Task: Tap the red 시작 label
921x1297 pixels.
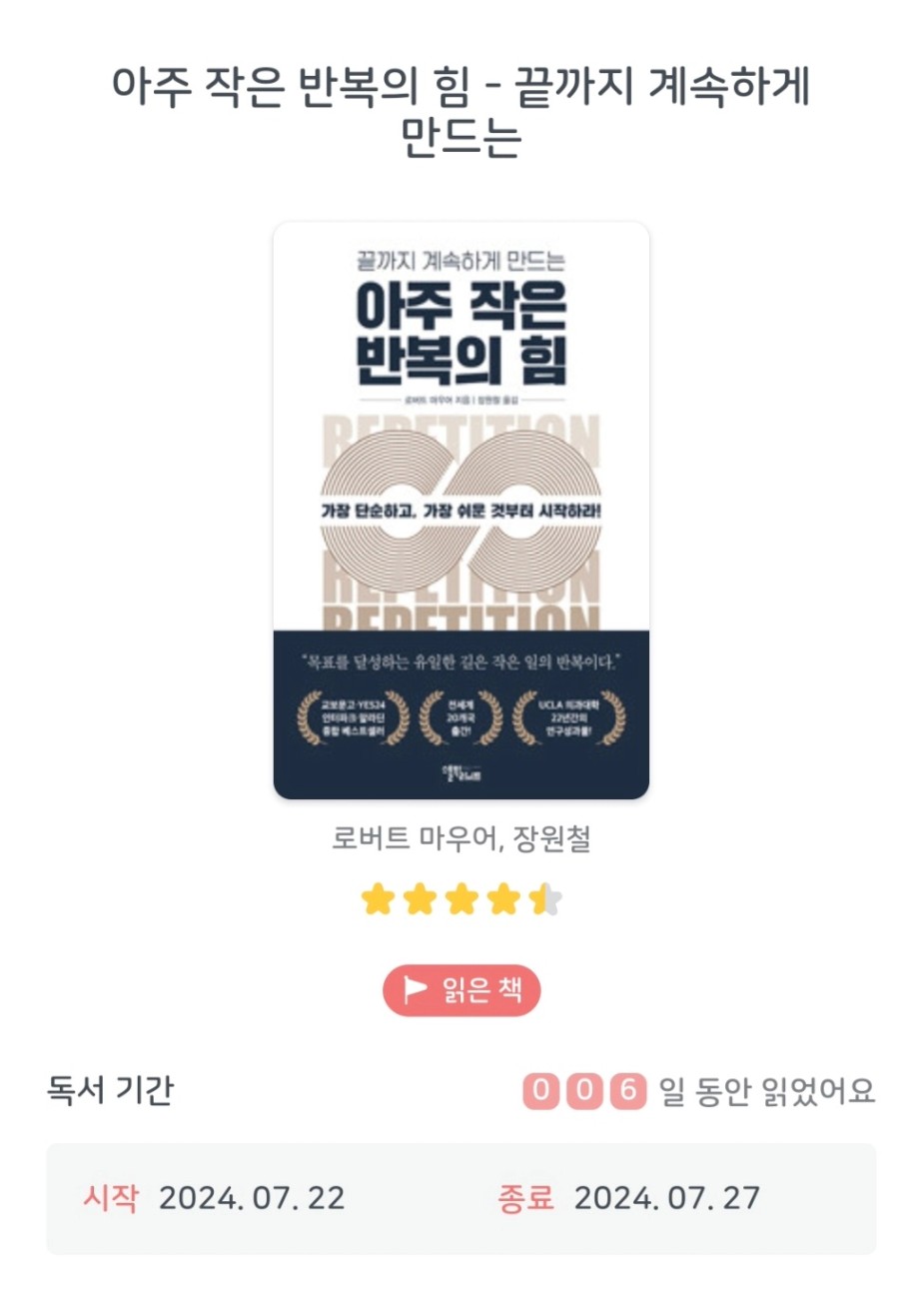Action: [111, 1197]
